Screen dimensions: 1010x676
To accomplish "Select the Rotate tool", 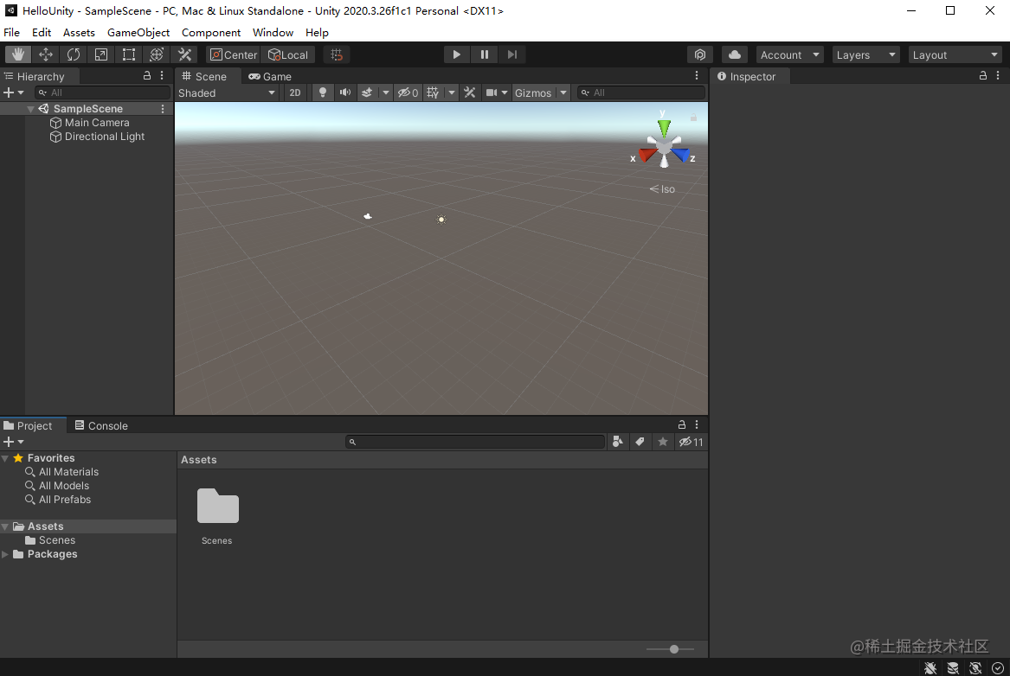I will click(x=74, y=54).
